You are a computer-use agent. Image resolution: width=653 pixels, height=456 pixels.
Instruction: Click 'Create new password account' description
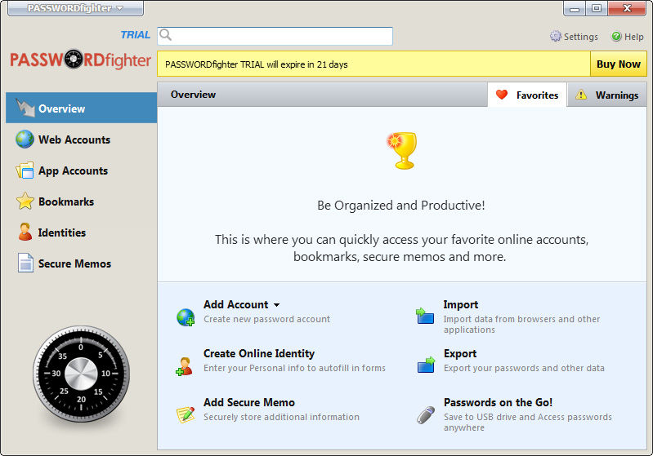(x=266, y=319)
